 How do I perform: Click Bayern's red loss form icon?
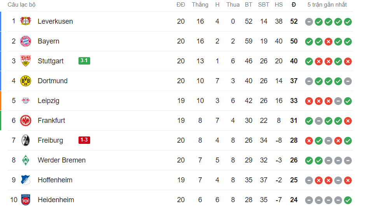328,42
